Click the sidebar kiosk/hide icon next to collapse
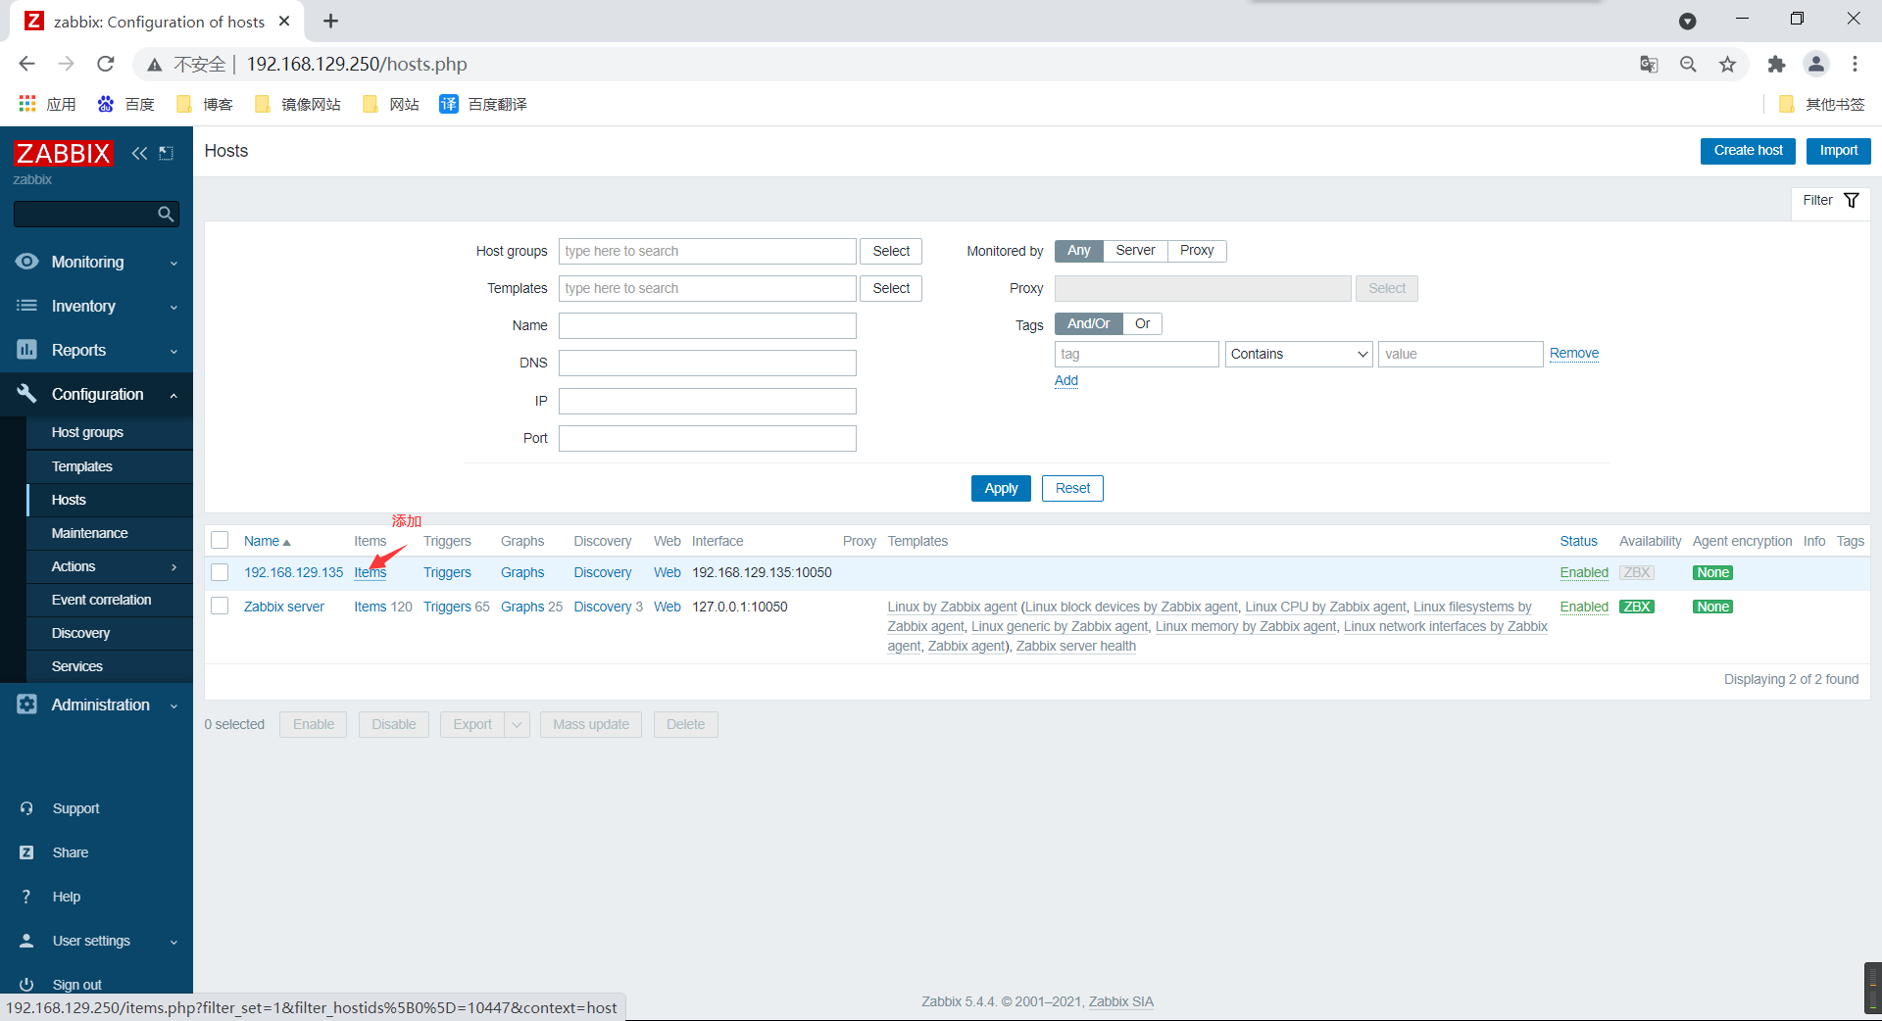 tap(167, 153)
